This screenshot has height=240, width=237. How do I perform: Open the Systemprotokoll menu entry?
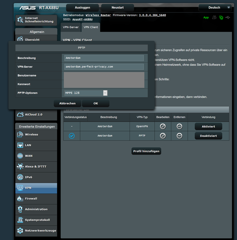click(x=36, y=220)
